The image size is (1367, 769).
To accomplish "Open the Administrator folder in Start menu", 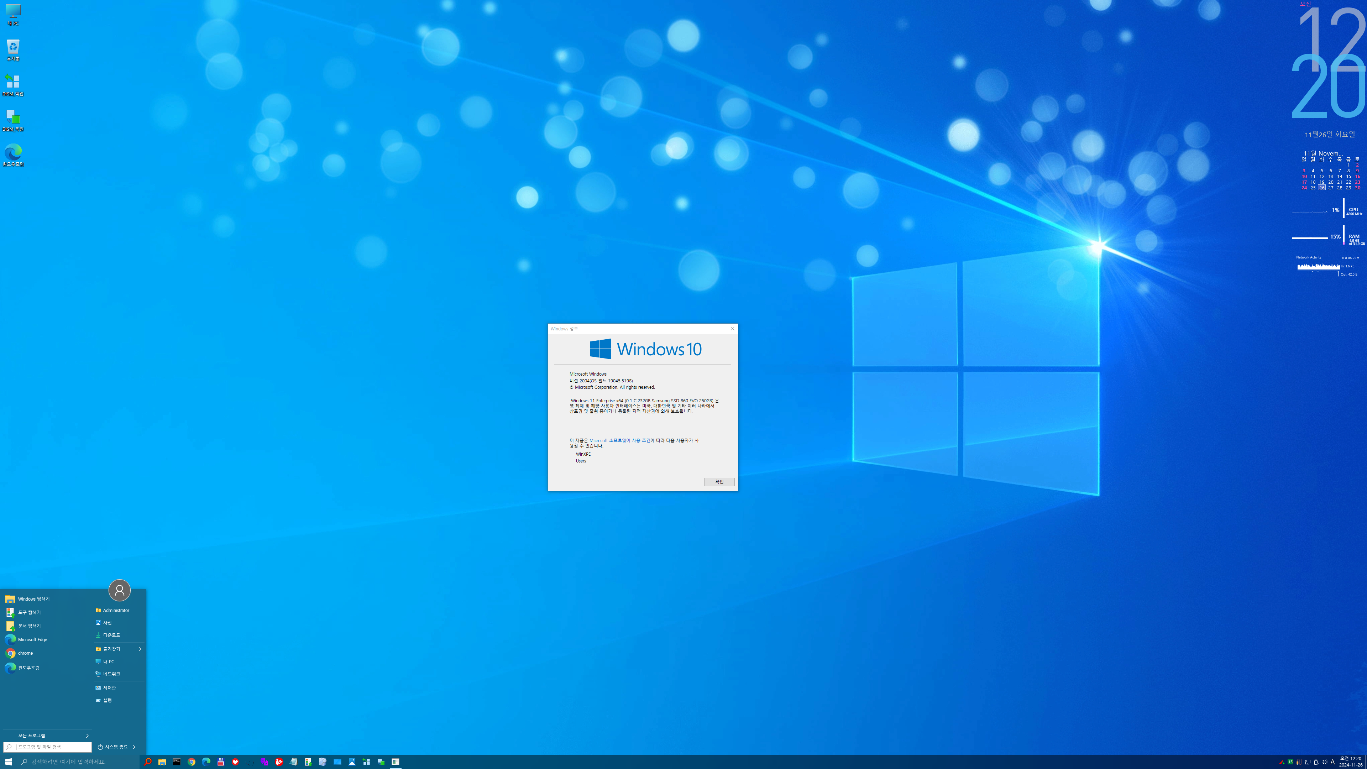I will click(119, 610).
